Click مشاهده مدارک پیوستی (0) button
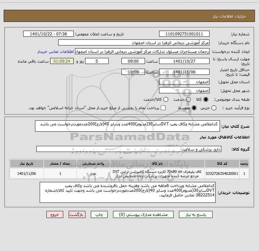The image size is (259, 251). point(143,215)
